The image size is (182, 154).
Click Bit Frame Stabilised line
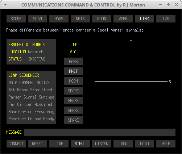click(x=30, y=90)
